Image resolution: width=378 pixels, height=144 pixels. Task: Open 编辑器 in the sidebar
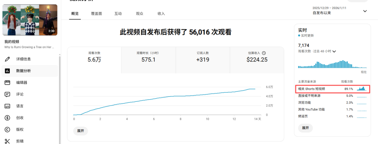click(30, 82)
